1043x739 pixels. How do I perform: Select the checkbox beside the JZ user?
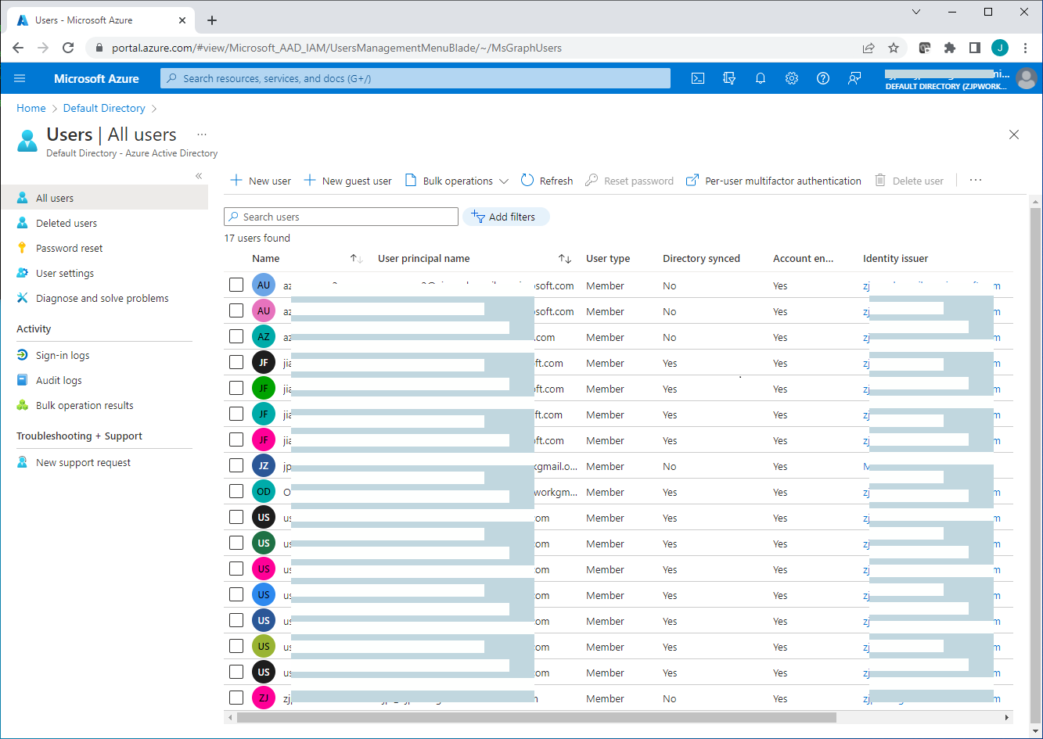click(x=236, y=465)
